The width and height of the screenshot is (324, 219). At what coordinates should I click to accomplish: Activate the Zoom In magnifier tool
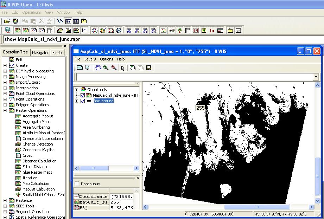pyautogui.click(x=106, y=68)
